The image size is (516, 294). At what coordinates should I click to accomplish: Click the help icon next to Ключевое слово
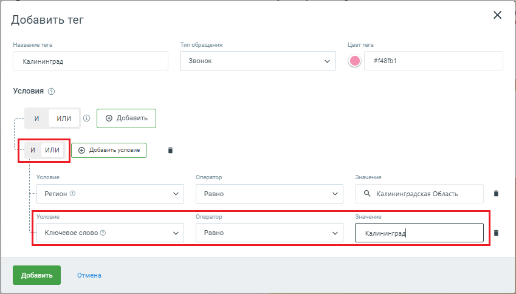[103, 233]
